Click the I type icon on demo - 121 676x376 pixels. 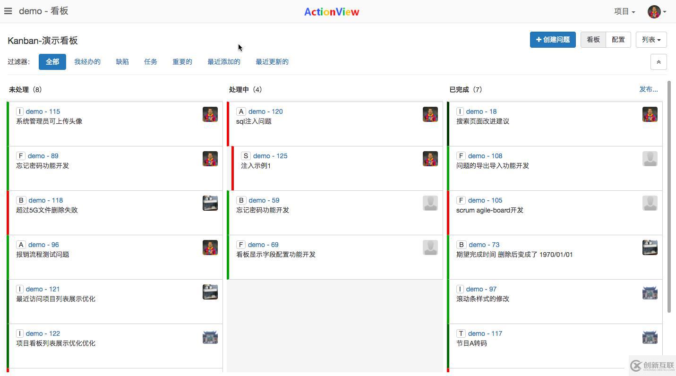click(x=20, y=289)
